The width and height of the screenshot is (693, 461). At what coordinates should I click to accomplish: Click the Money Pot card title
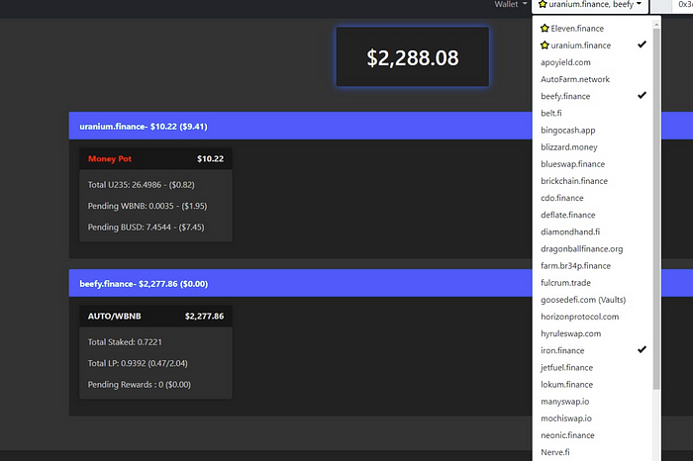tap(110, 159)
